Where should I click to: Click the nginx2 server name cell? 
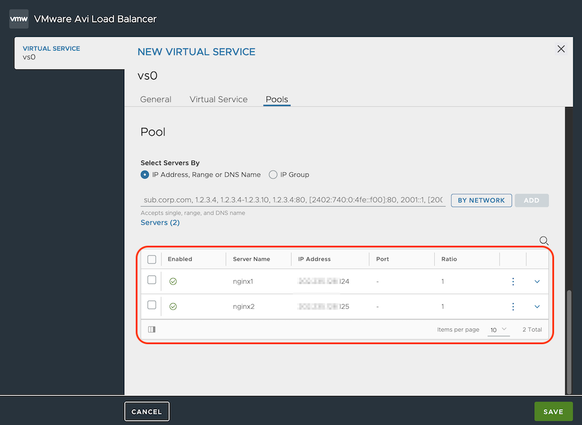[244, 307]
